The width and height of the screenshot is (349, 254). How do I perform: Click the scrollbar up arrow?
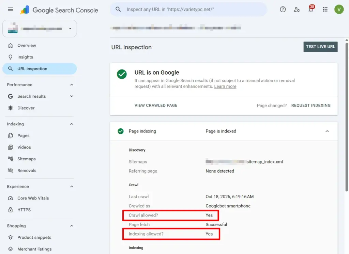pyautogui.click(x=347, y=40)
